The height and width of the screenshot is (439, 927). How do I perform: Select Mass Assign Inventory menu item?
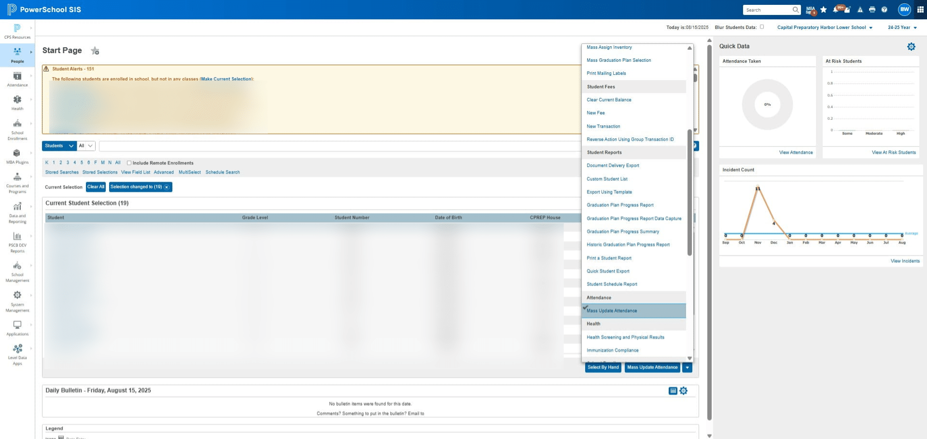(x=609, y=47)
